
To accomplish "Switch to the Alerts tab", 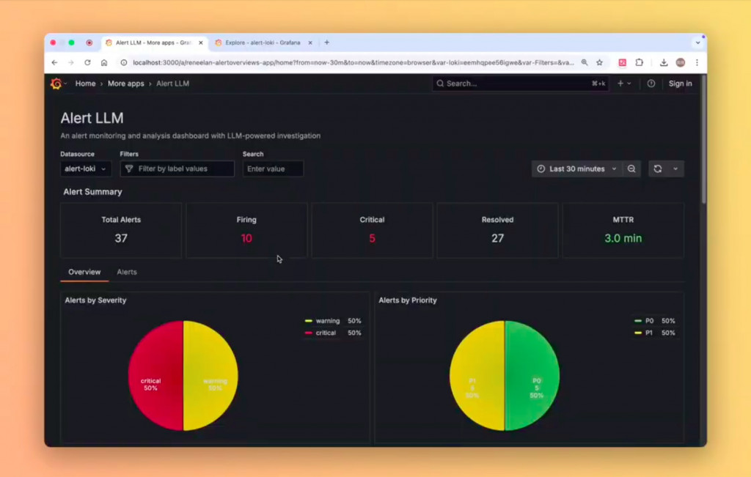I will click(x=127, y=272).
